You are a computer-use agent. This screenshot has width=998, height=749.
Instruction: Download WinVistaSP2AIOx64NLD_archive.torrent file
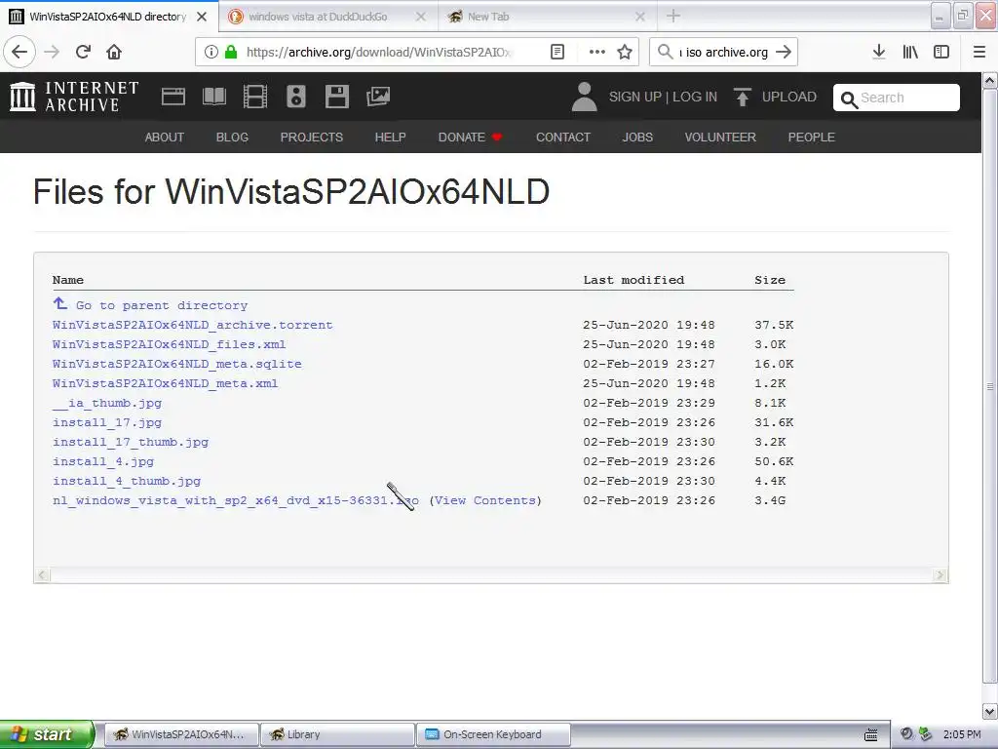point(192,325)
